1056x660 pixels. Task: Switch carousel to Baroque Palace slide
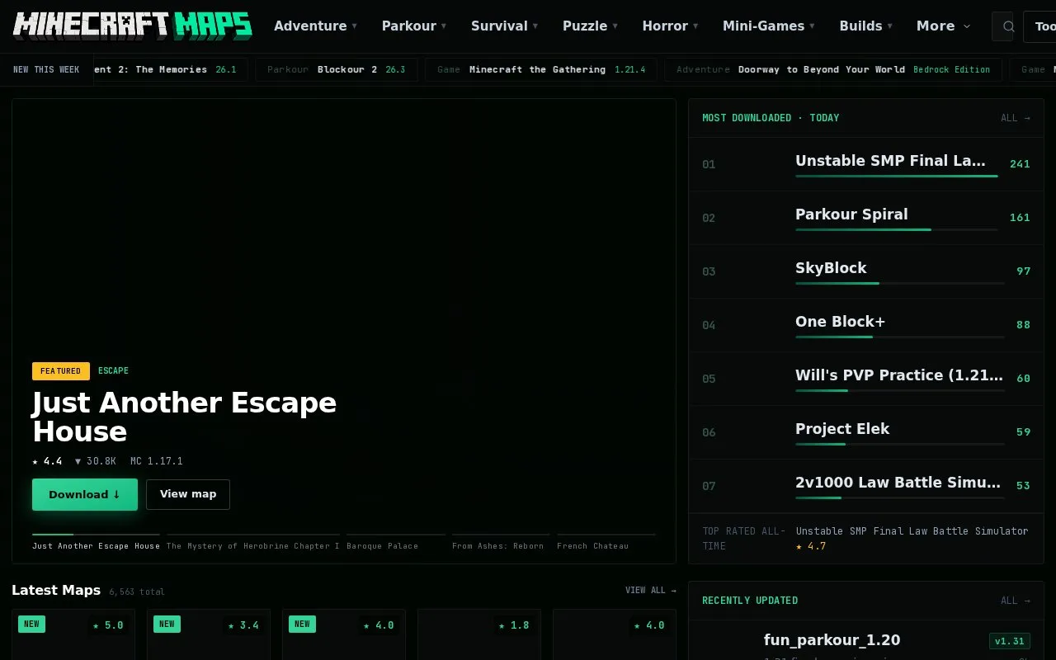[396, 542]
